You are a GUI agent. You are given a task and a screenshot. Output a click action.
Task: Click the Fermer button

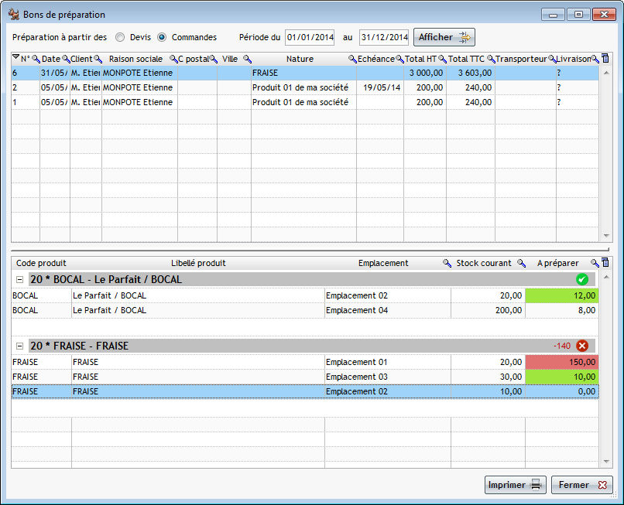point(581,485)
